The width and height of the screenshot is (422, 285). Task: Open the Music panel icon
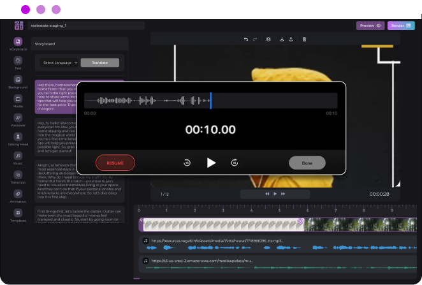[18, 156]
